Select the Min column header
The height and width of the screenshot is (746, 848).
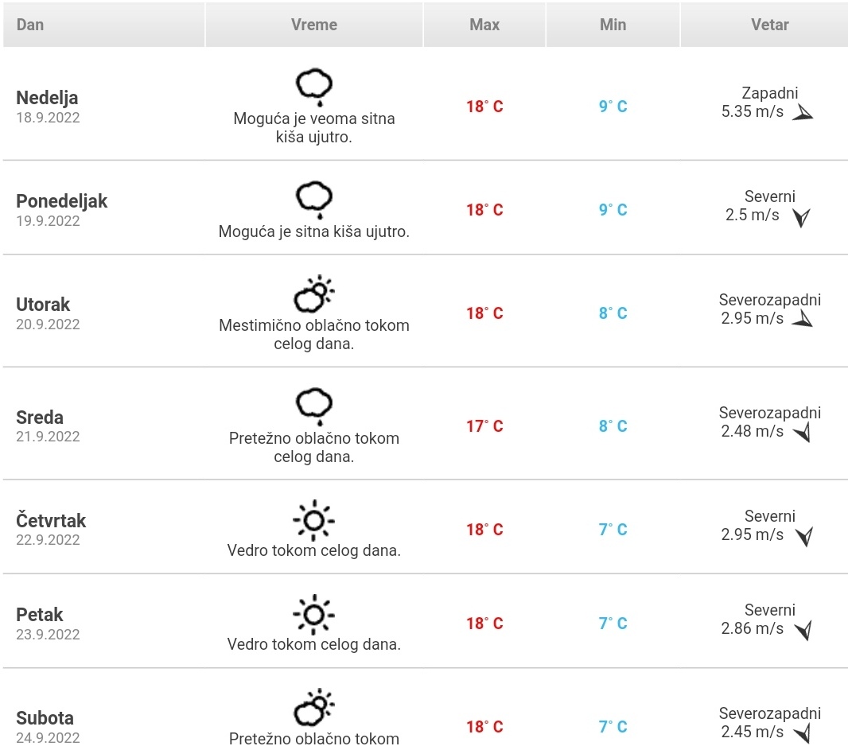(613, 25)
